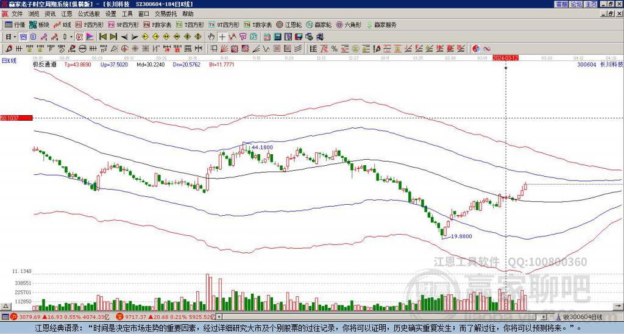Click the circle with horizontal lines icon
Screen dimensions: 624x334
coord(82,49)
